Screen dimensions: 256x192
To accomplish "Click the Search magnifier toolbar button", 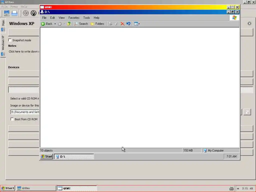I will (81, 24).
